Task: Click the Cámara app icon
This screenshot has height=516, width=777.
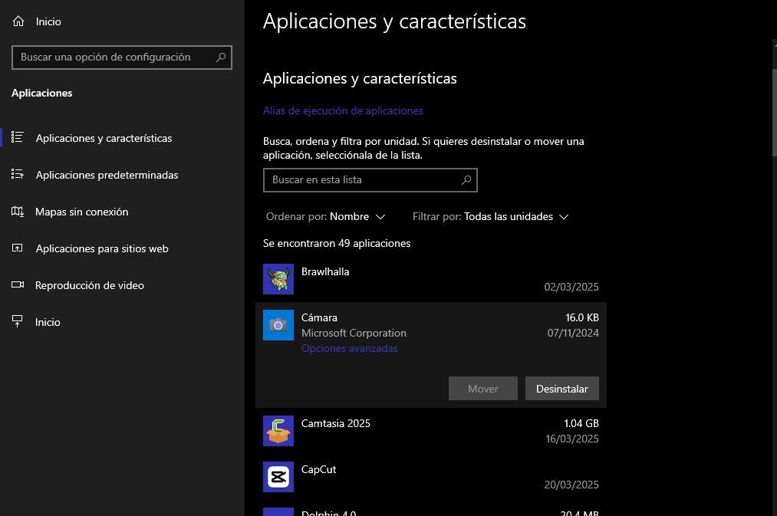Action: pos(278,325)
